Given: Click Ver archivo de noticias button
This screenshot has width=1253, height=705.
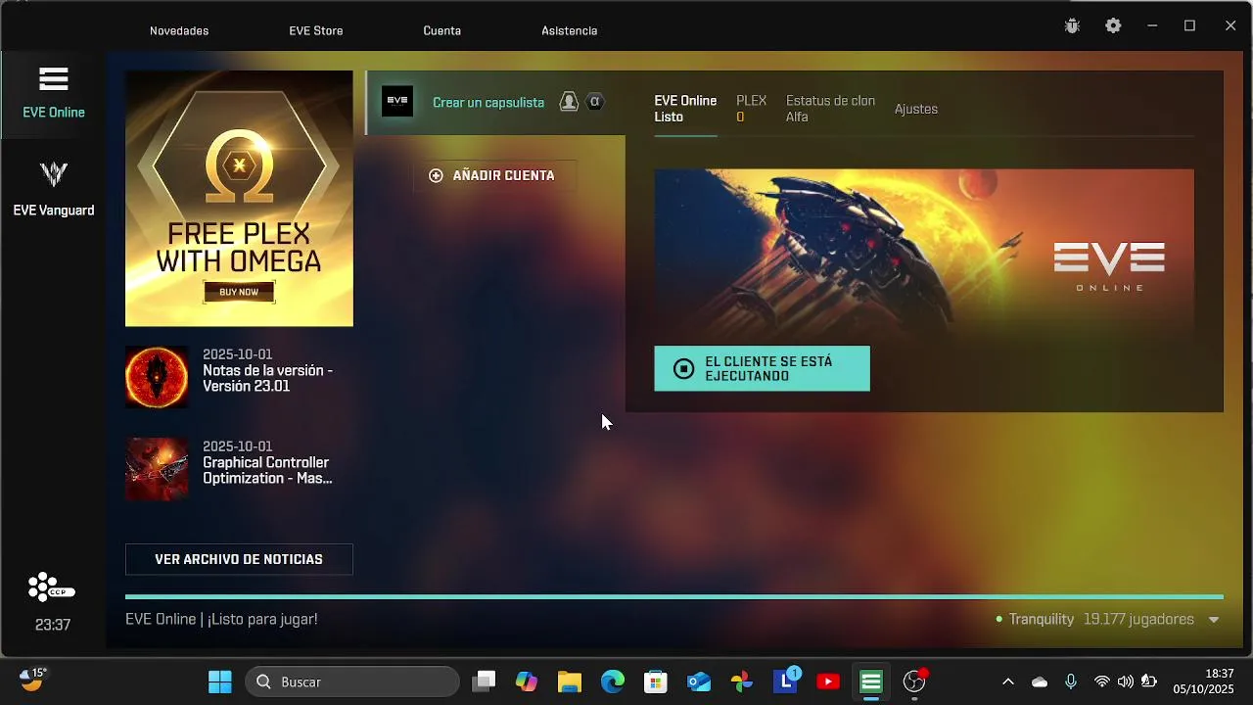Looking at the screenshot, I should click(x=239, y=559).
